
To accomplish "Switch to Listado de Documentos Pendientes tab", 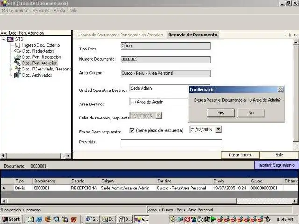I will coord(120,35).
